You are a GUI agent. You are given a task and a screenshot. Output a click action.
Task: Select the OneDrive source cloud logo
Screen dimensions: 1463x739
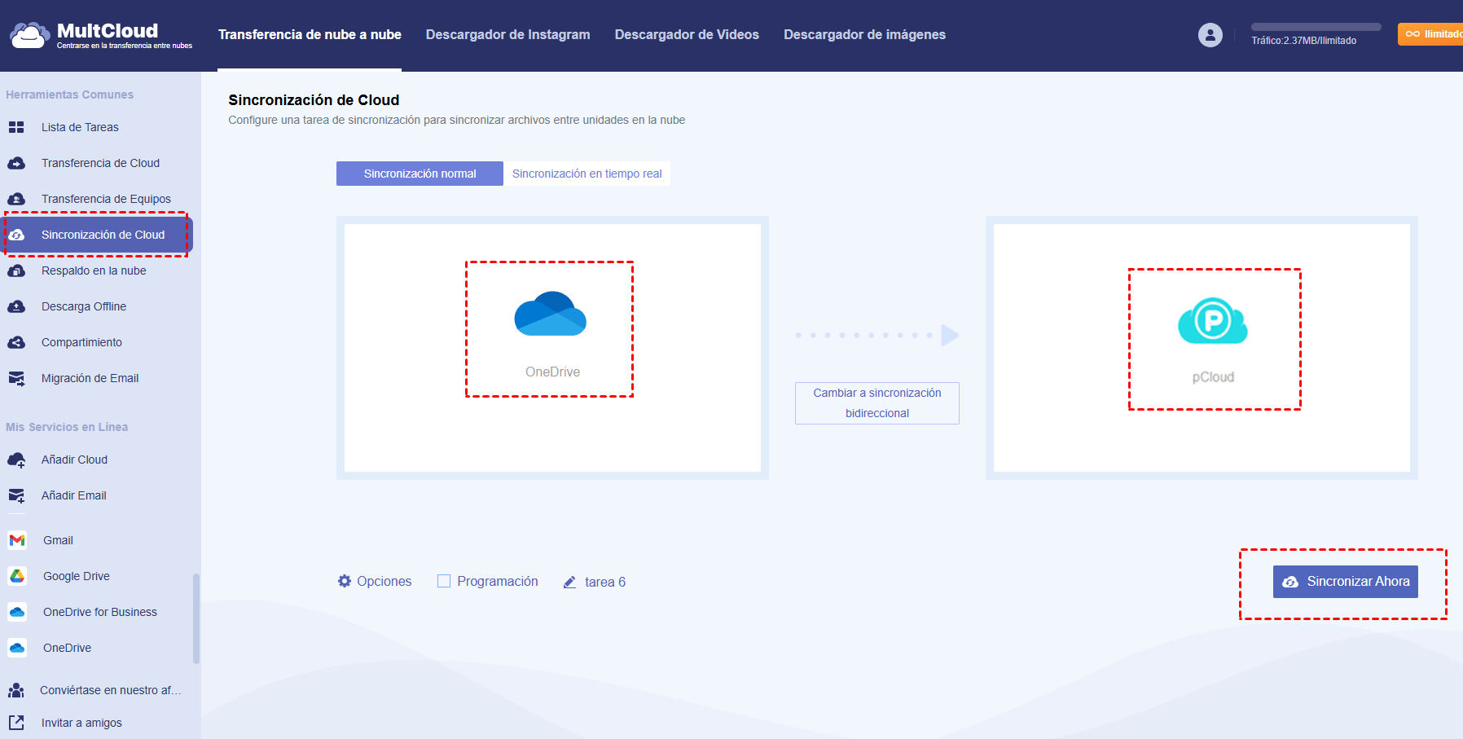[551, 314]
